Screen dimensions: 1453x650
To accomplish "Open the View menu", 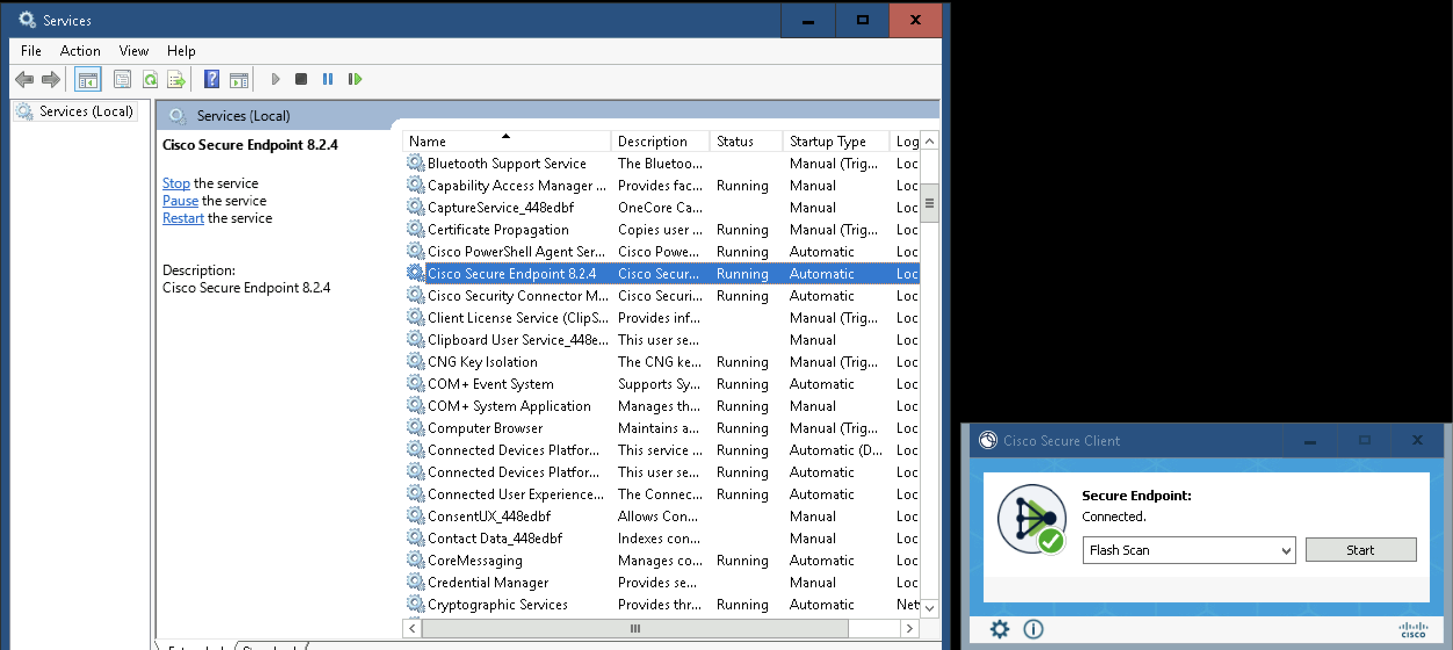I will coord(133,51).
